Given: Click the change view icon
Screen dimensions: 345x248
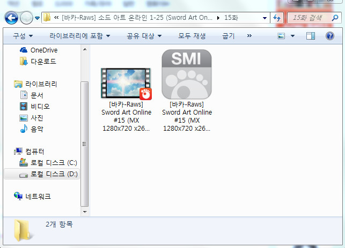Looking at the screenshot, I should (281, 36).
